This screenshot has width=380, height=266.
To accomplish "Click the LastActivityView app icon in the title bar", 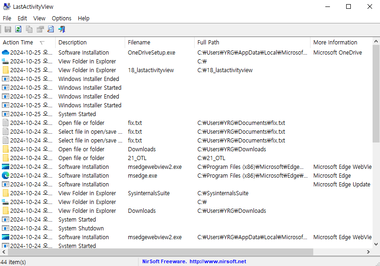I will pos(7,6).
